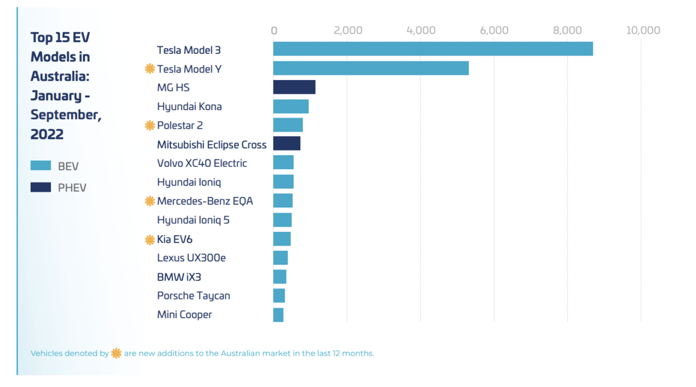Click the '10,000' axis value
696x387 pixels.
[643, 30]
